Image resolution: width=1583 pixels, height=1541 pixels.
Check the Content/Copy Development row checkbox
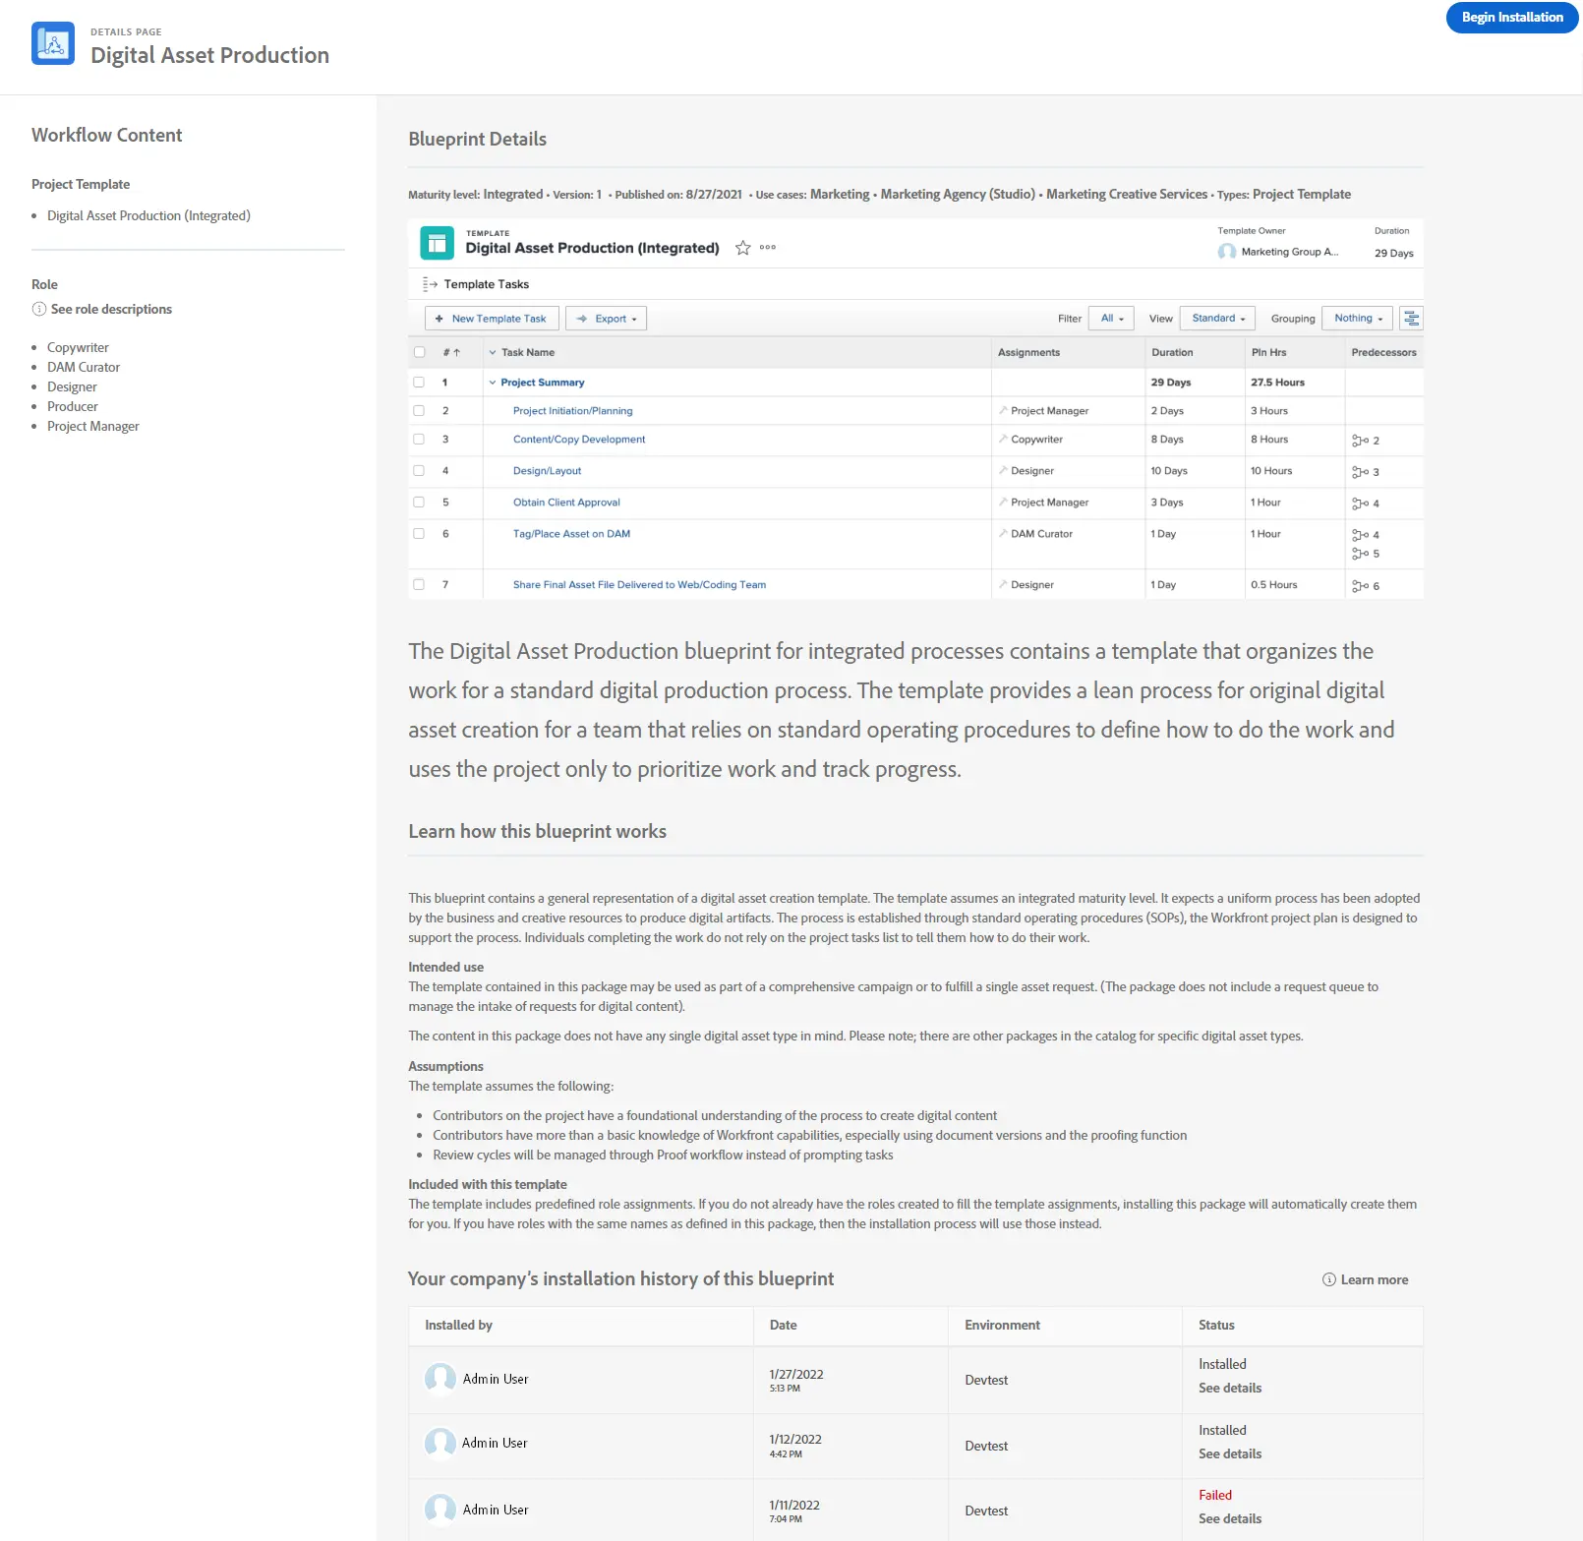[x=419, y=439]
